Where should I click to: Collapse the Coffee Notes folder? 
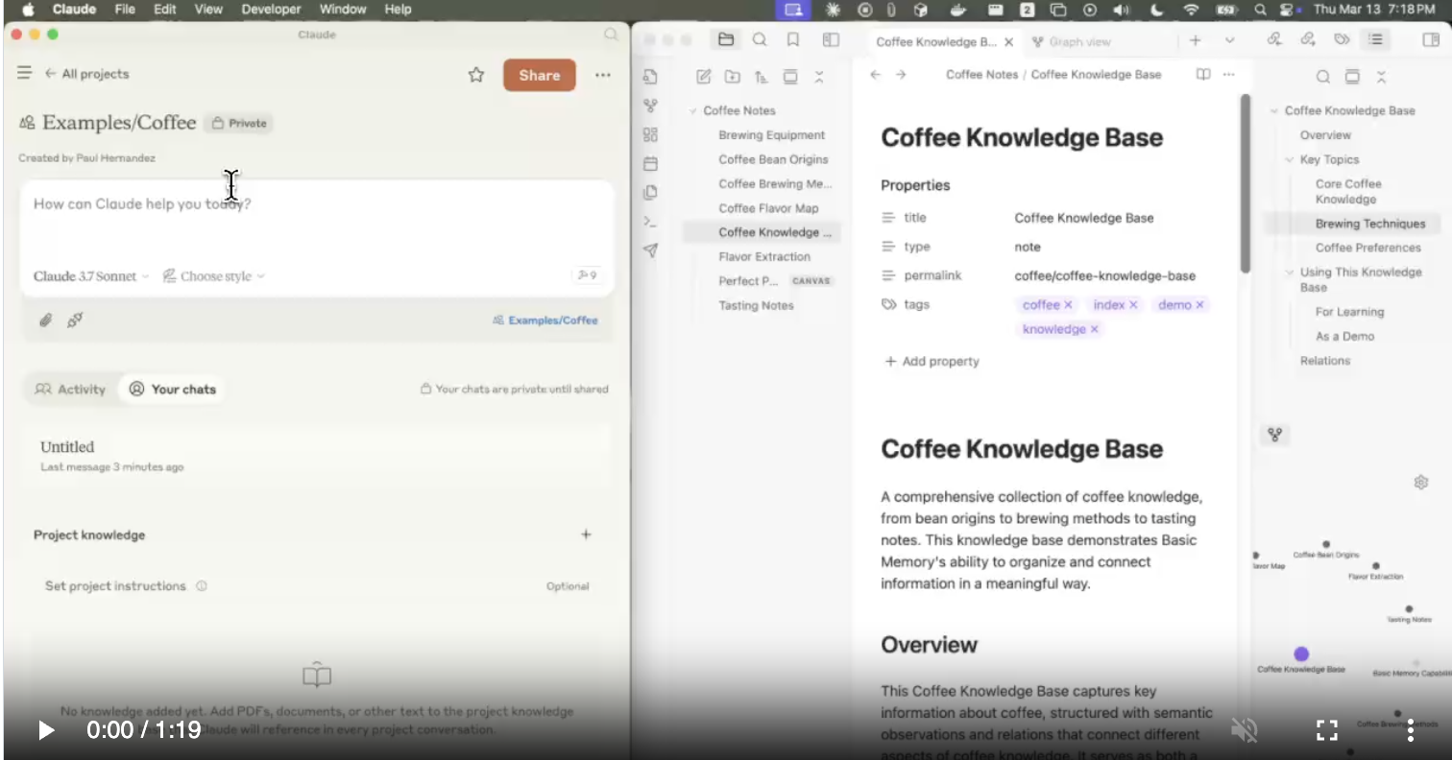click(x=692, y=111)
